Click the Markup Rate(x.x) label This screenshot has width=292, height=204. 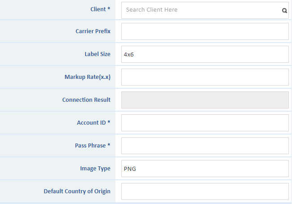[87, 77]
